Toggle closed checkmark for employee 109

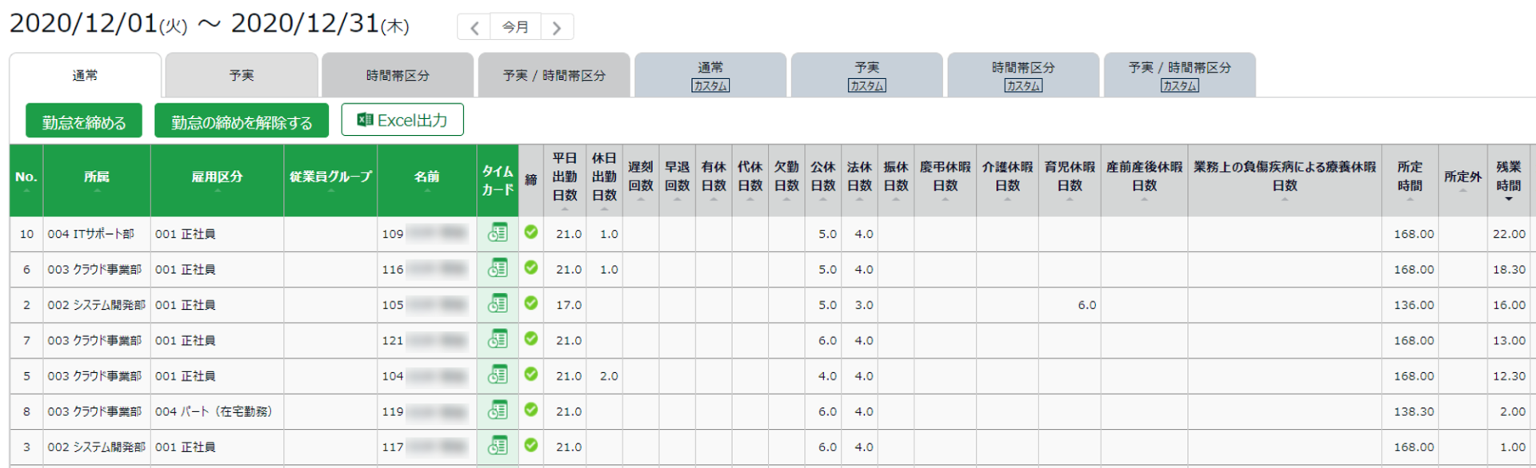(531, 232)
